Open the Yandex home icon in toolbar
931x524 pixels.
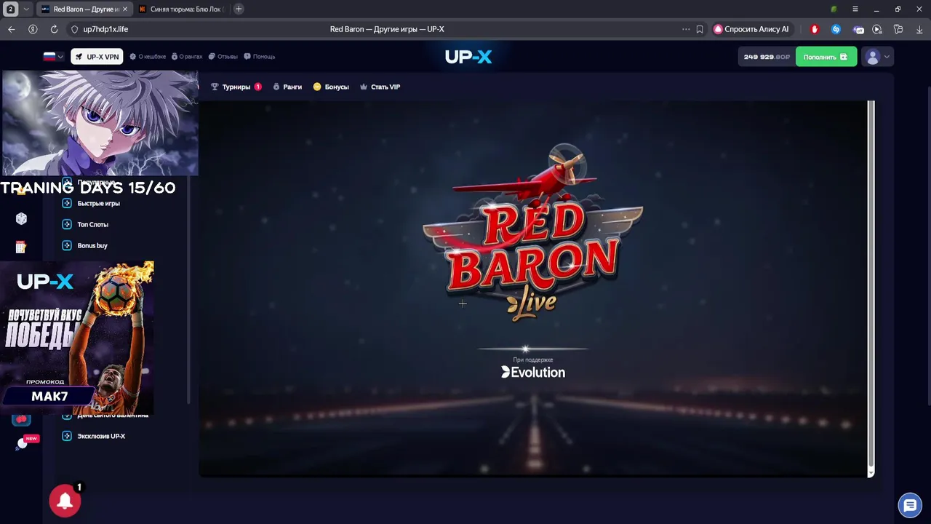[33, 29]
